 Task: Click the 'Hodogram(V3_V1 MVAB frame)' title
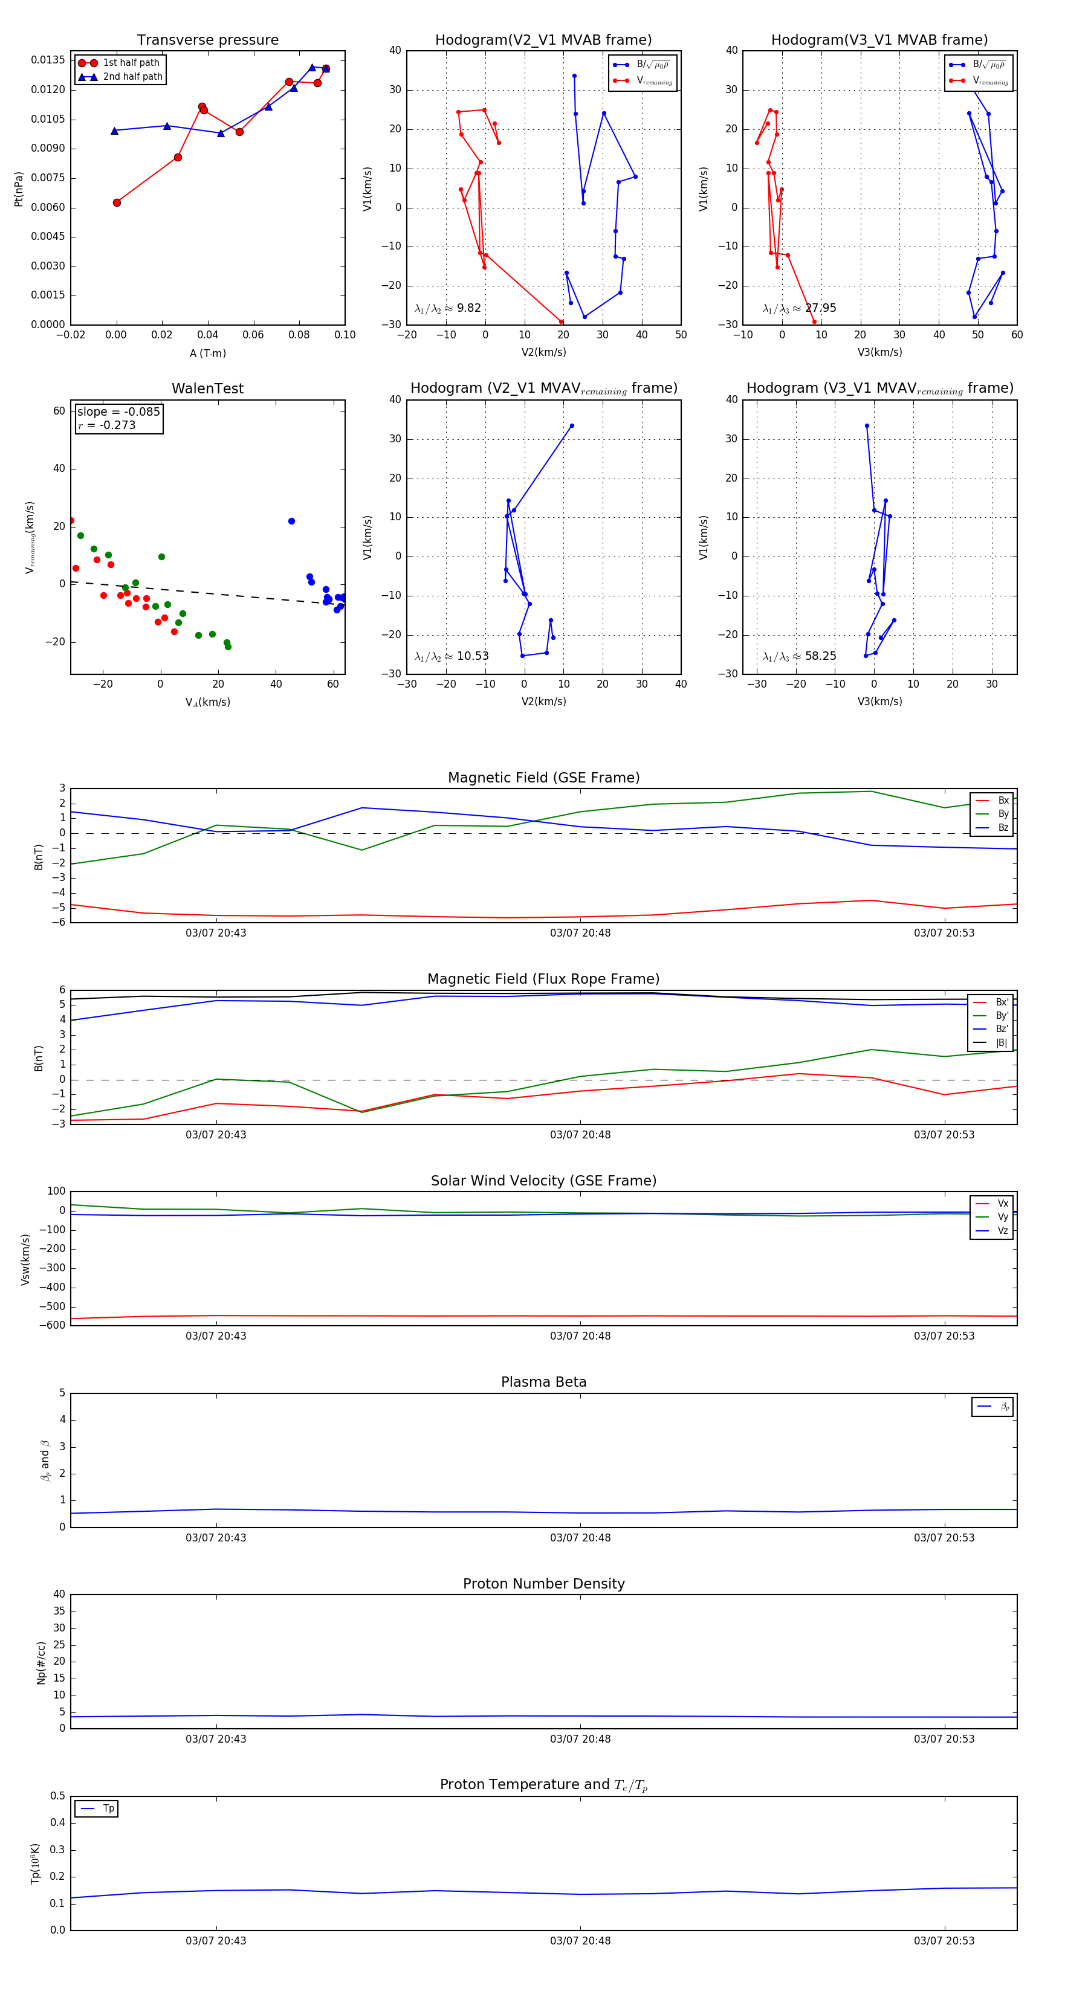click(x=879, y=40)
